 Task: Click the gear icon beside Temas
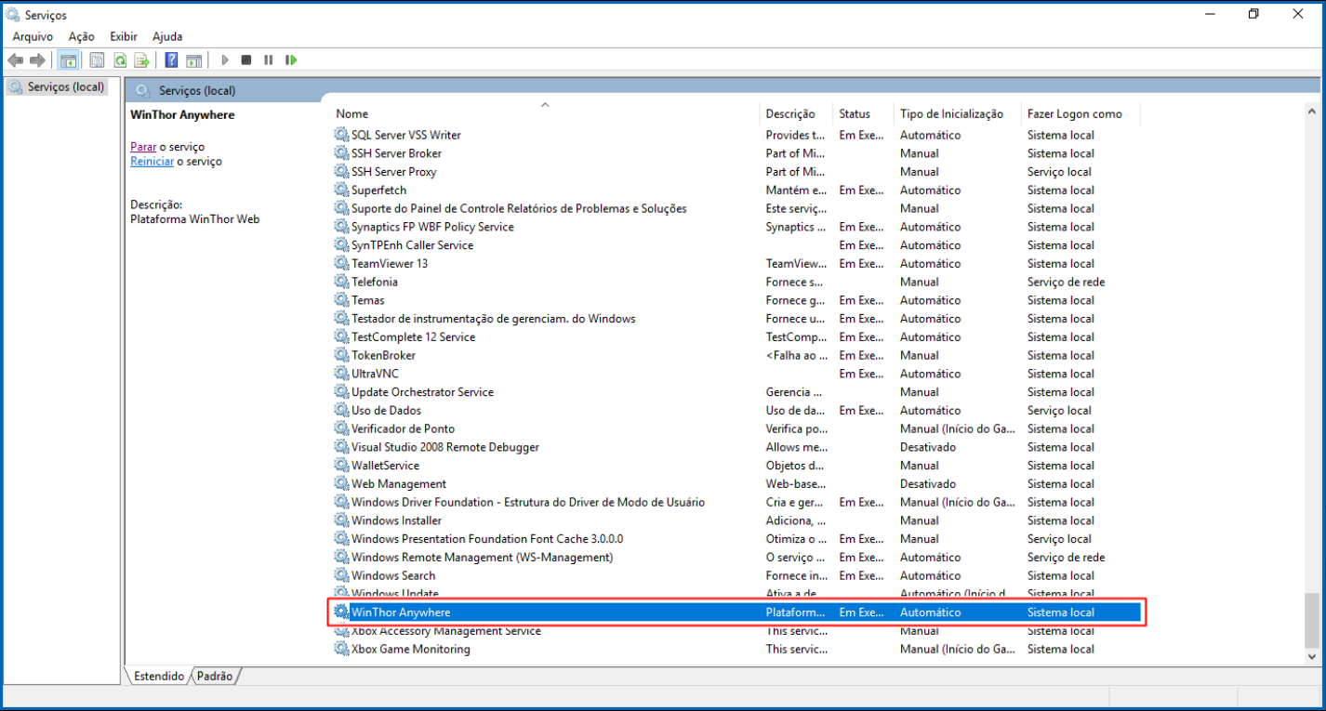(x=341, y=300)
